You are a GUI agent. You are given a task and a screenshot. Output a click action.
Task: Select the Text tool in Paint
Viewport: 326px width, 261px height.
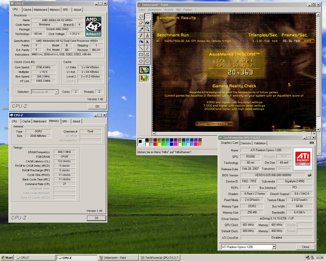coord(147,42)
